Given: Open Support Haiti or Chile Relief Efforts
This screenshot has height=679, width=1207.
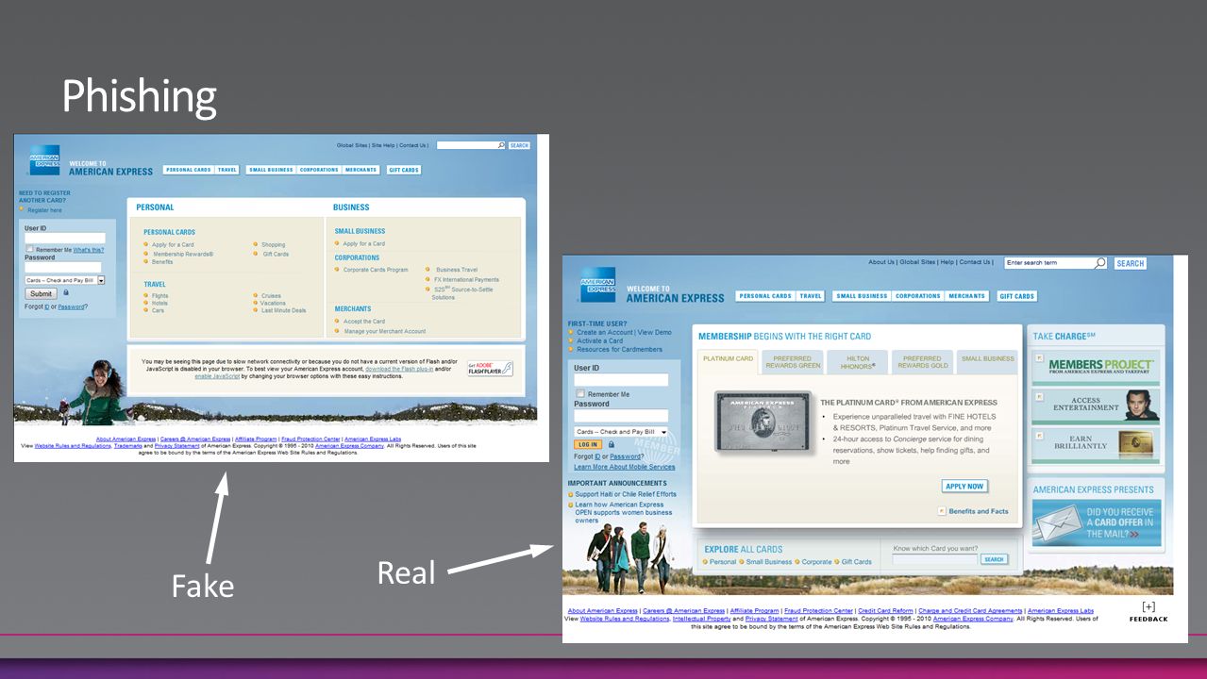Looking at the screenshot, I should point(626,494).
